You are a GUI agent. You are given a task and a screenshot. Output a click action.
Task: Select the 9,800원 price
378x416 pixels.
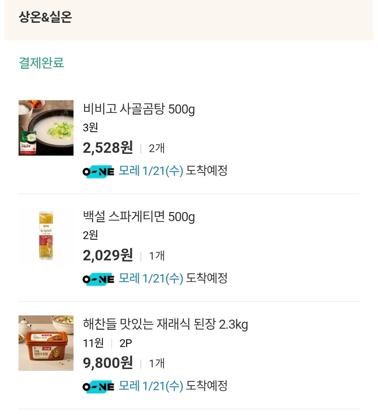(x=108, y=363)
